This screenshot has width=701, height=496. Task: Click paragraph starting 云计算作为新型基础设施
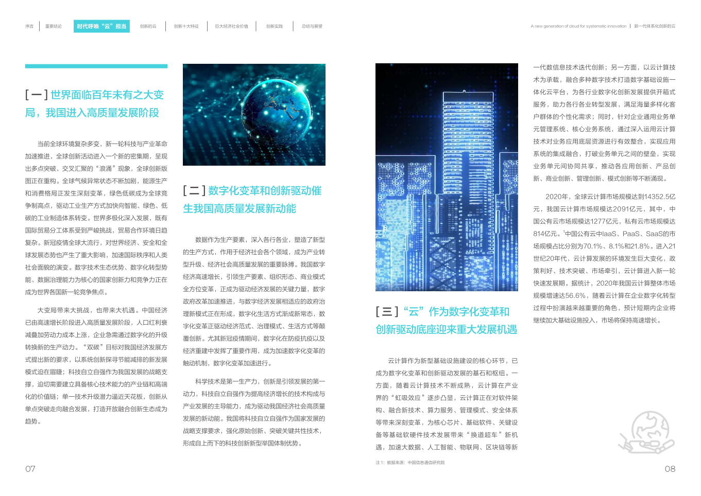447,404
